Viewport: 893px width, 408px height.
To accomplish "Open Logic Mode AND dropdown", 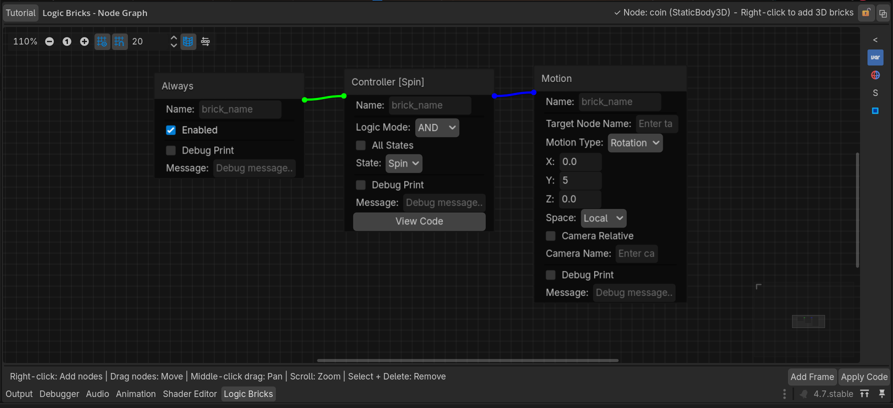I will click(437, 127).
